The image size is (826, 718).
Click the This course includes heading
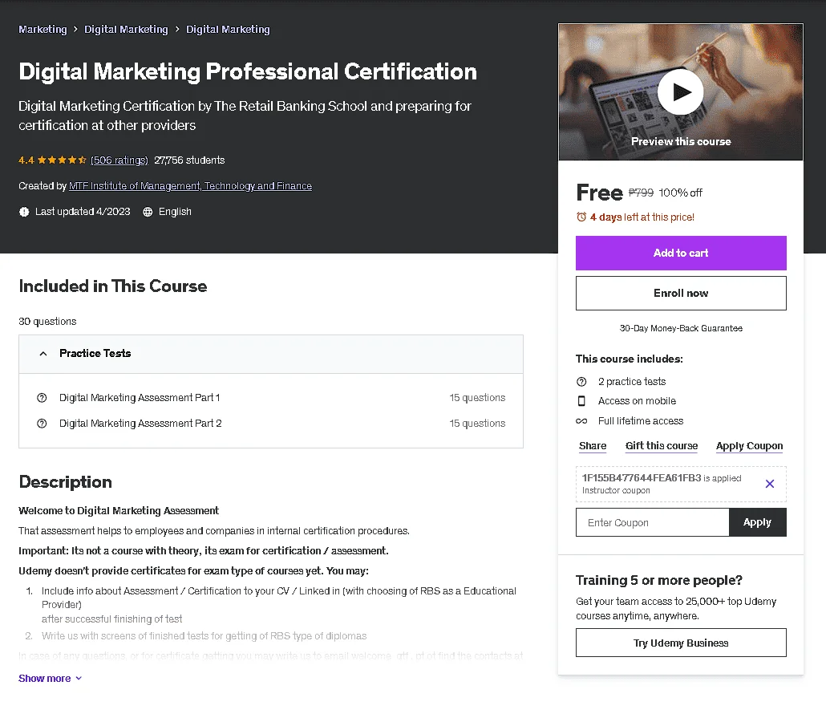[629, 359]
